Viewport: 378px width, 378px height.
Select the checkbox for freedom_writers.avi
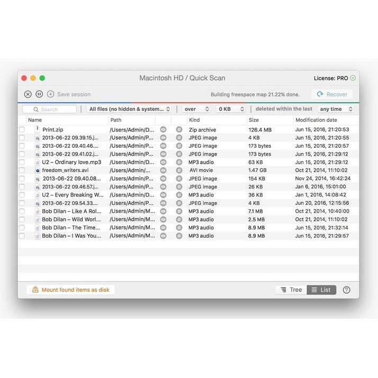tap(22, 170)
